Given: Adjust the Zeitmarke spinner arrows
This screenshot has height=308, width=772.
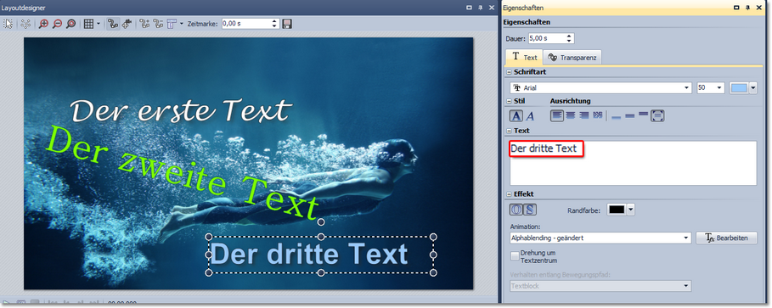Looking at the screenshot, I should click(x=275, y=23).
